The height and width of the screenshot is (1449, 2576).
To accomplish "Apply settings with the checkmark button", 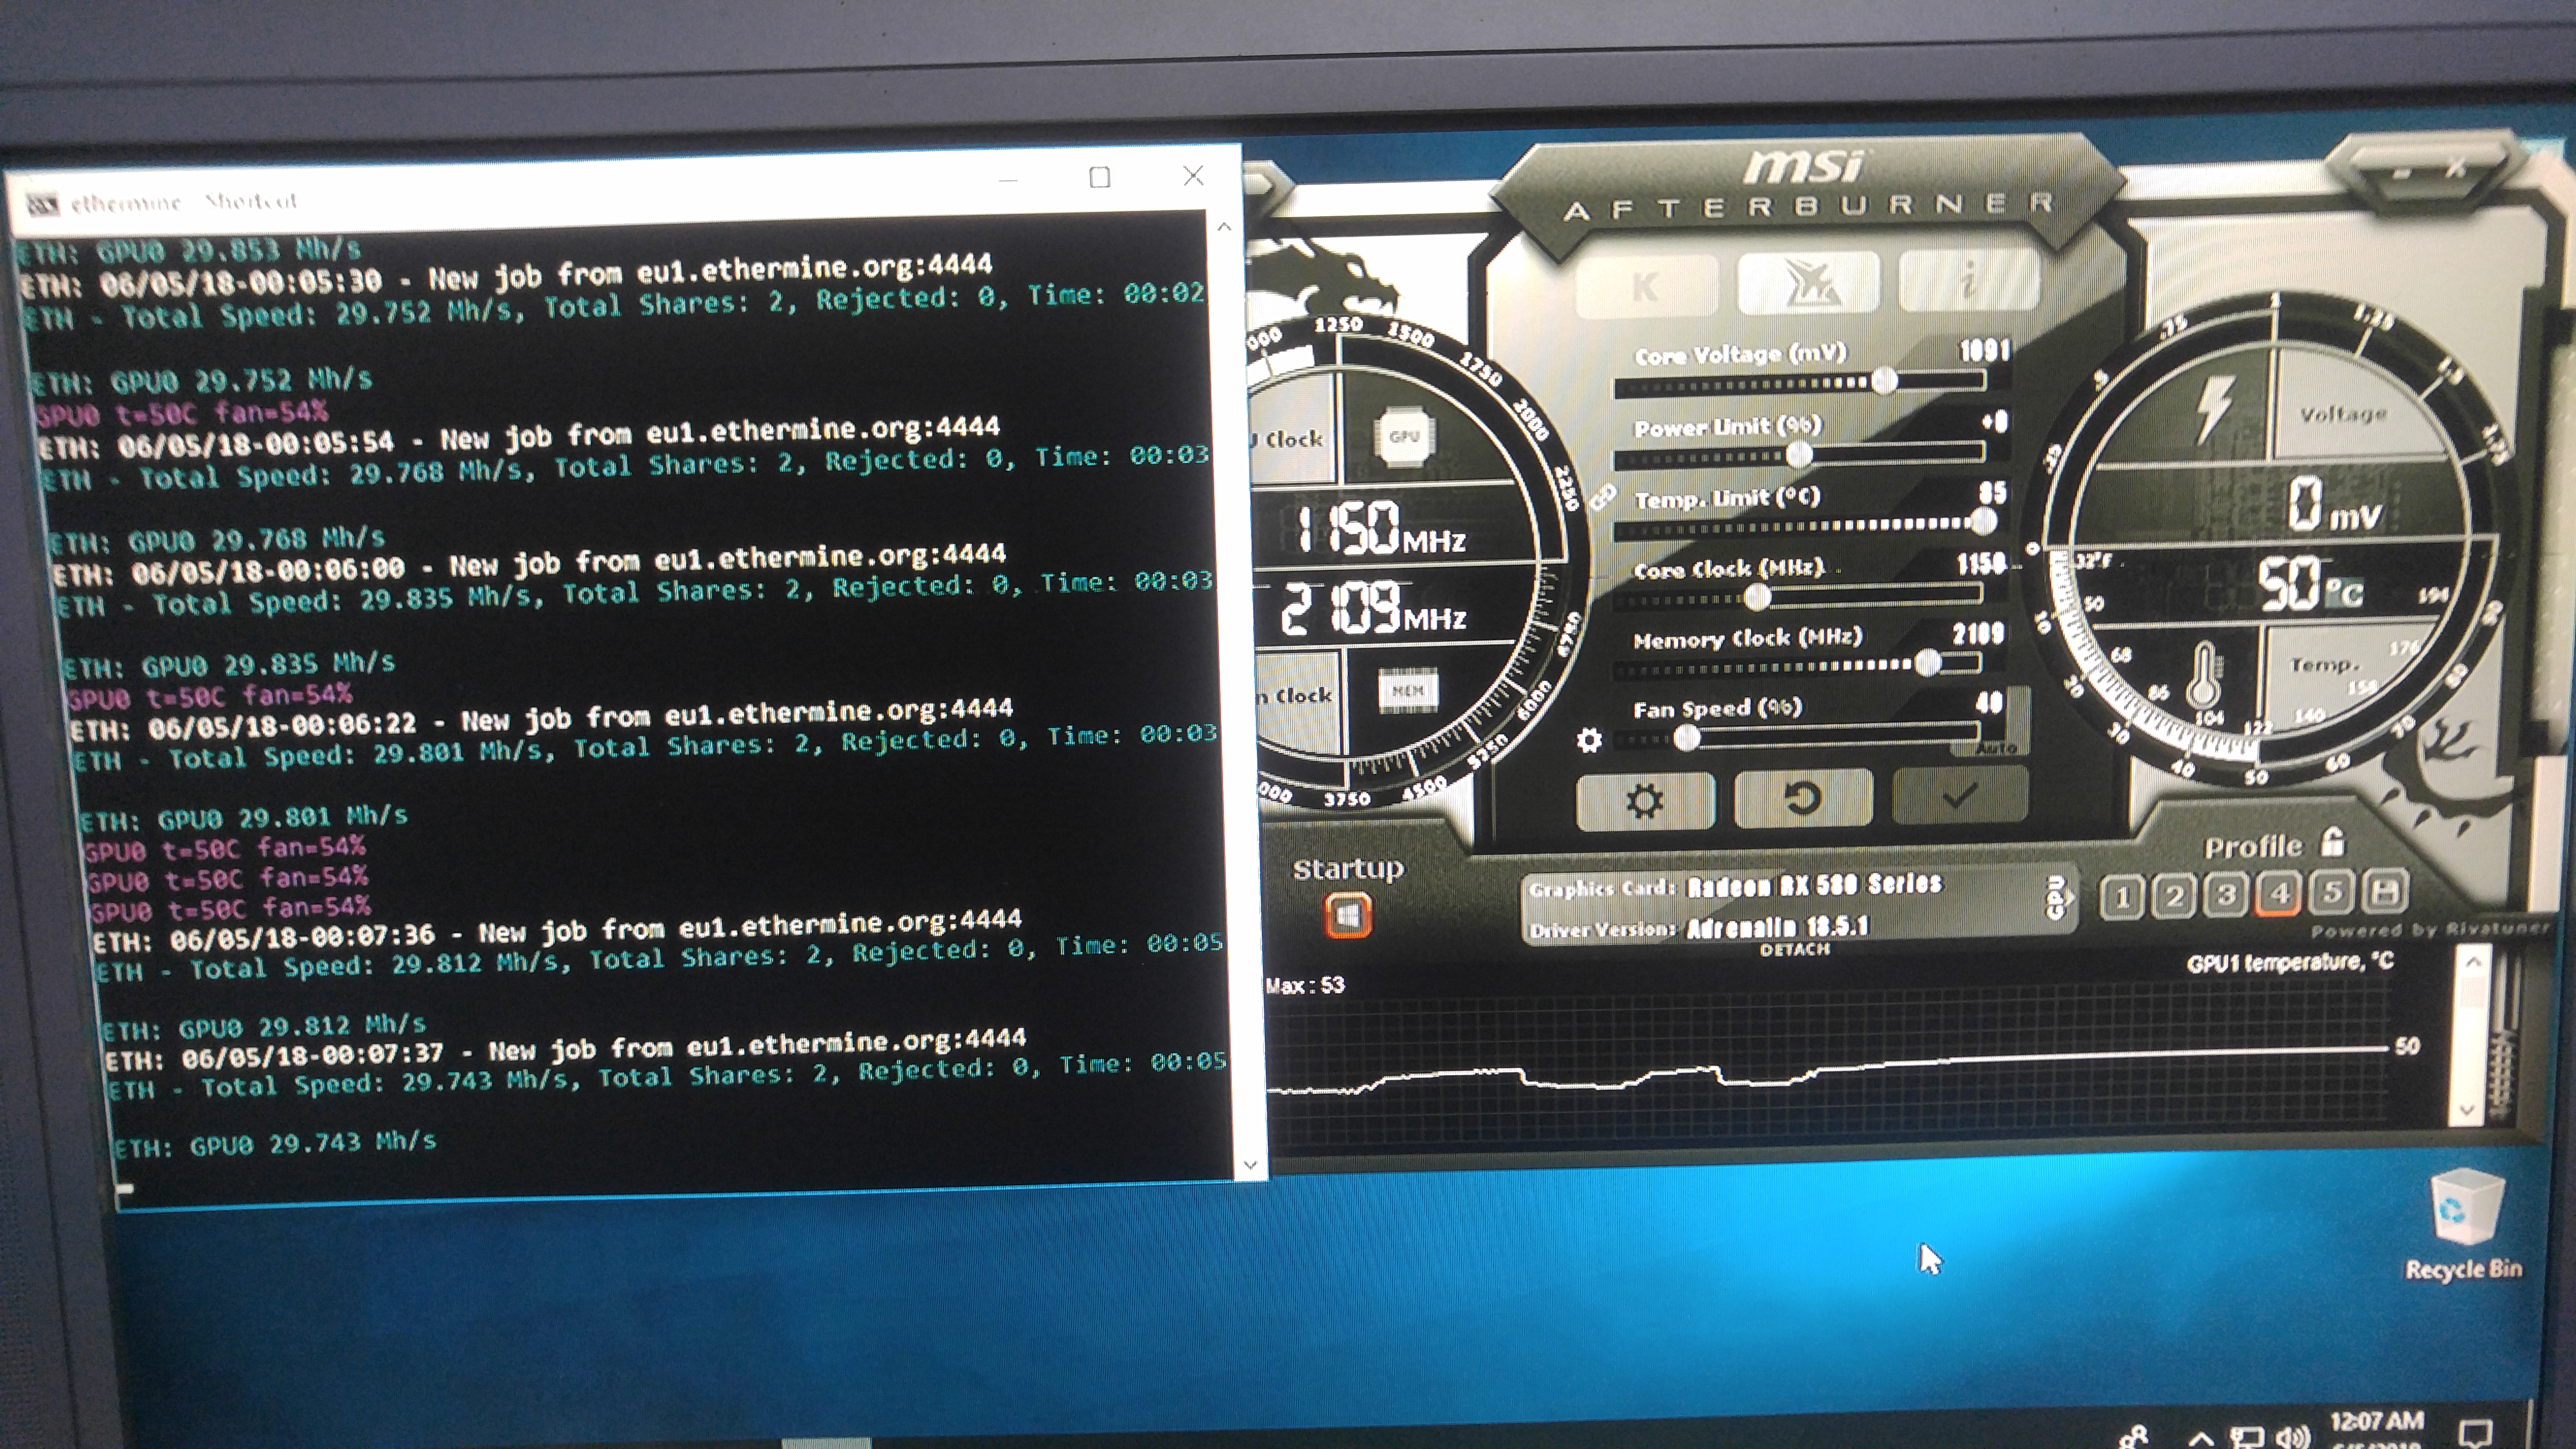I will [1959, 796].
